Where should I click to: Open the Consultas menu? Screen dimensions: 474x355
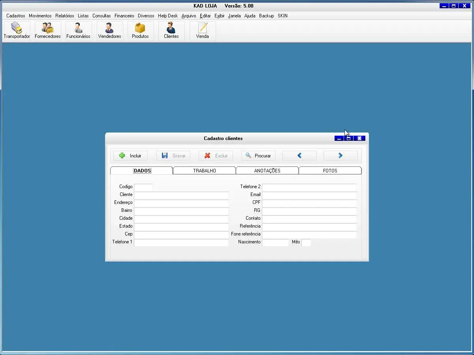point(102,16)
